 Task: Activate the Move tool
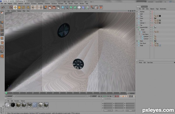tap(15, 8)
